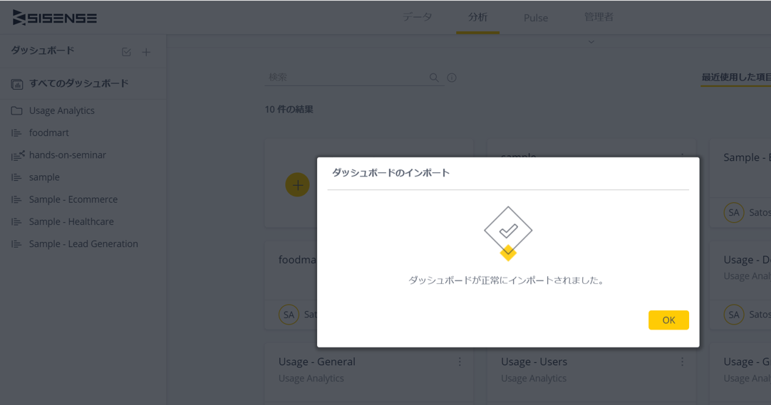Open Sample - Lead Generation in the sidebar
Screen dimensions: 771x405
(x=83, y=243)
